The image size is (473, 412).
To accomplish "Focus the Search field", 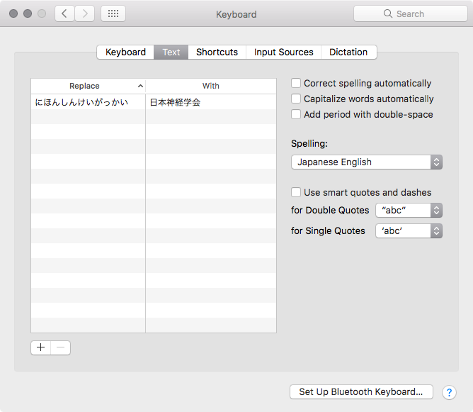I will [x=410, y=13].
